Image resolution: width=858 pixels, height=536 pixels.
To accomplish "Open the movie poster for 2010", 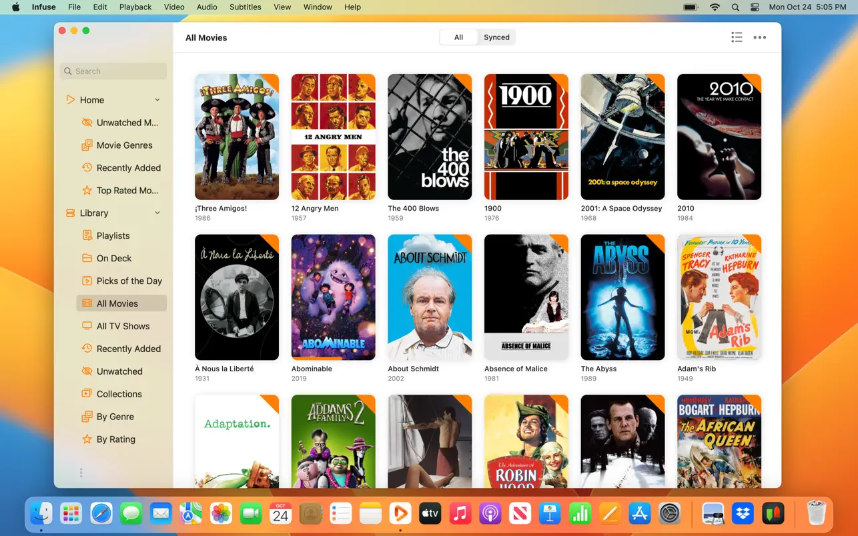I will 719,137.
